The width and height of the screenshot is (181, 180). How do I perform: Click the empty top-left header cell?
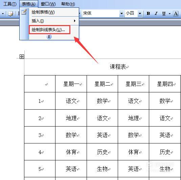pyautogui.click(x=40, y=84)
